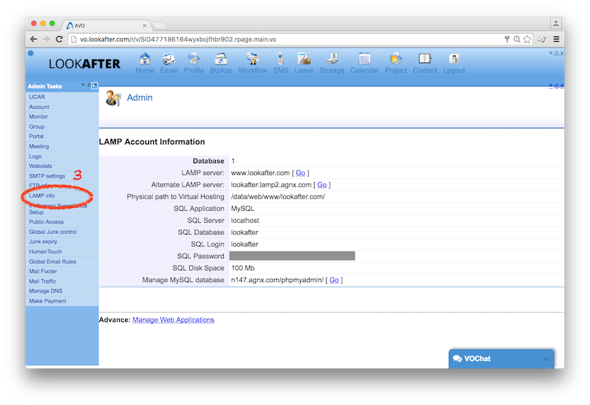Open Global Email Rules

pos(53,262)
